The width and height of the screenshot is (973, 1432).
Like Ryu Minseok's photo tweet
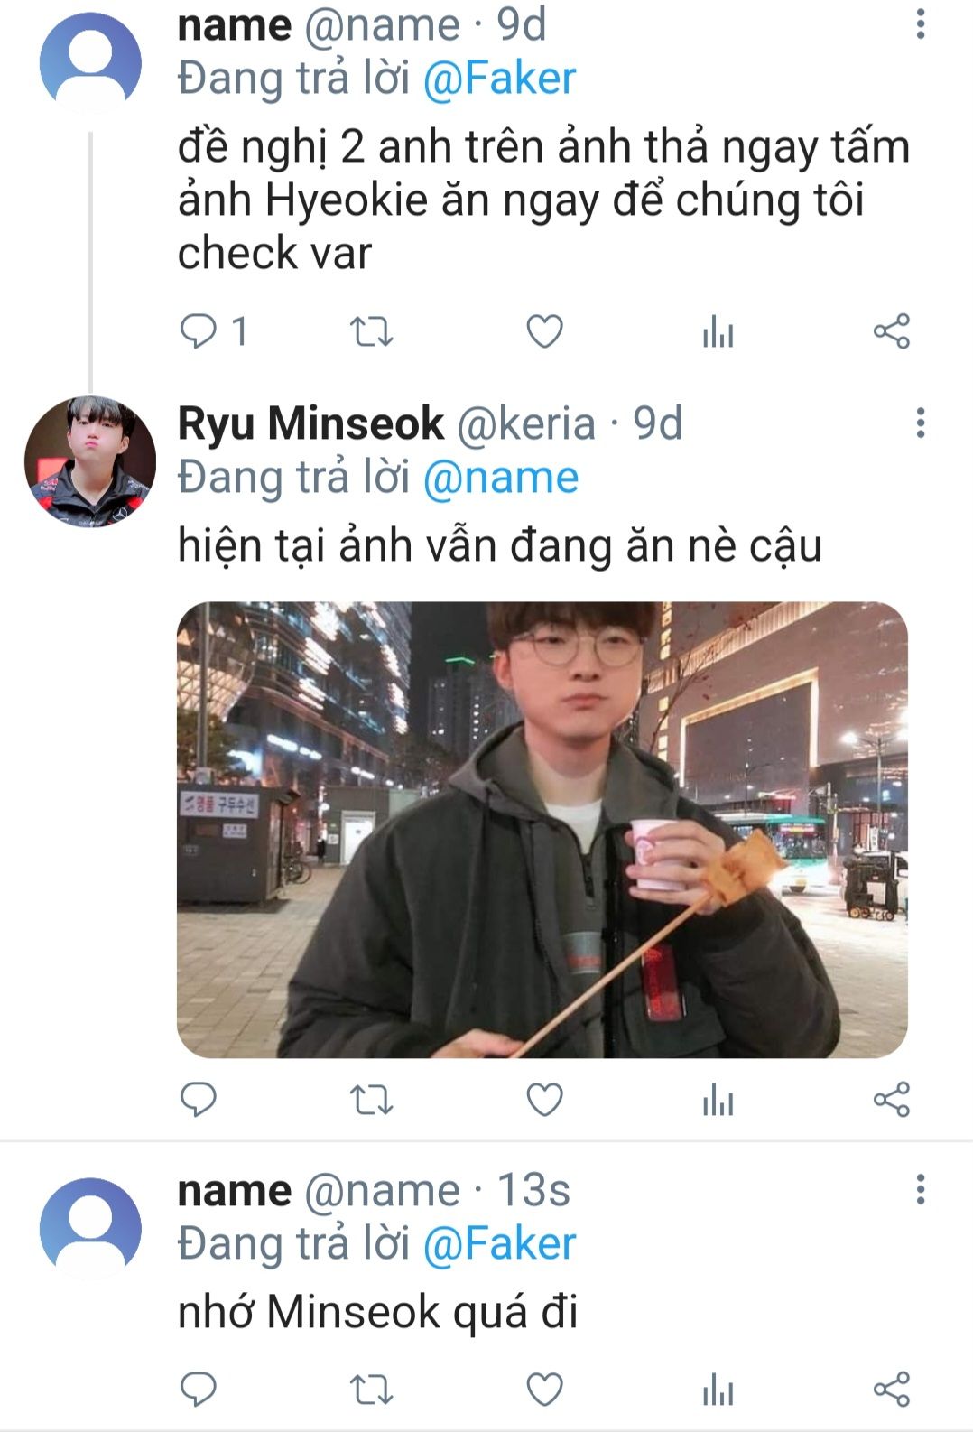[x=544, y=1100]
